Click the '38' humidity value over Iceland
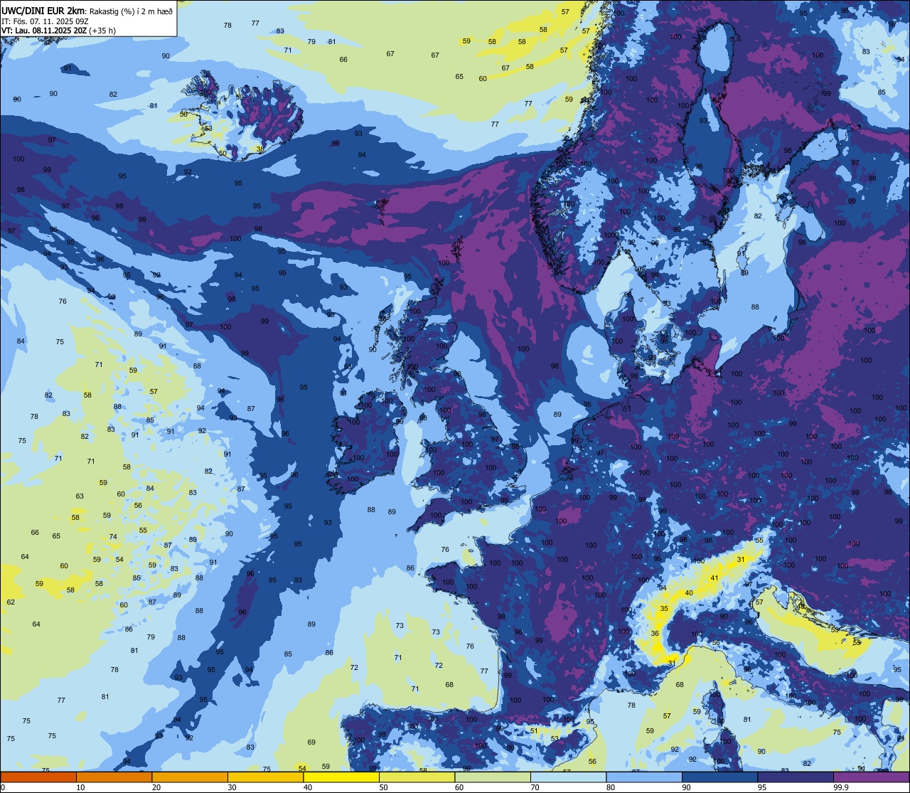910x793 pixels. 260,149
